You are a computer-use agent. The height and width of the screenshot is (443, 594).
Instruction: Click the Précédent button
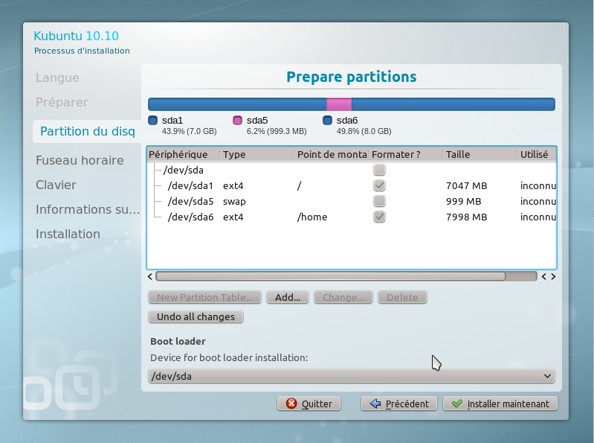[x=399, y=404]
